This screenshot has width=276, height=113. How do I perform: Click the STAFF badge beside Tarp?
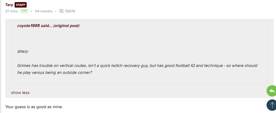click(x=21, y=5)
